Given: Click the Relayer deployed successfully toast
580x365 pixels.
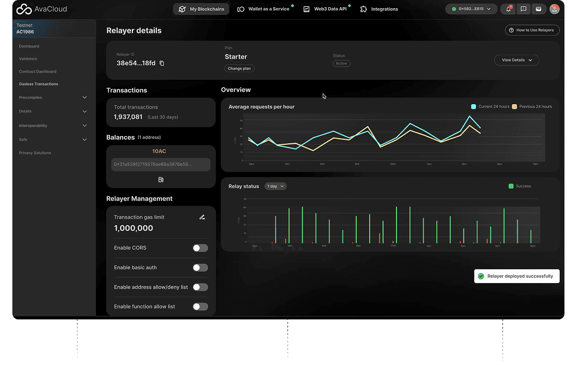Looking at the screenshot, I should tap(517, 276).
